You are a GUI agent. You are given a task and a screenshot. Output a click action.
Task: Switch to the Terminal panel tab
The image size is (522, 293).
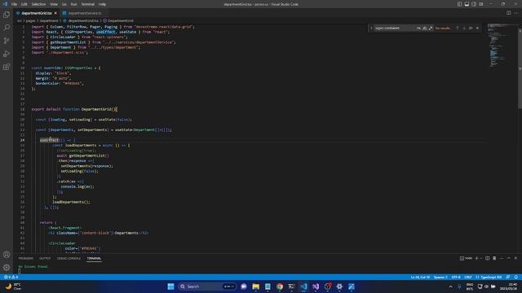tap(94, 258)
